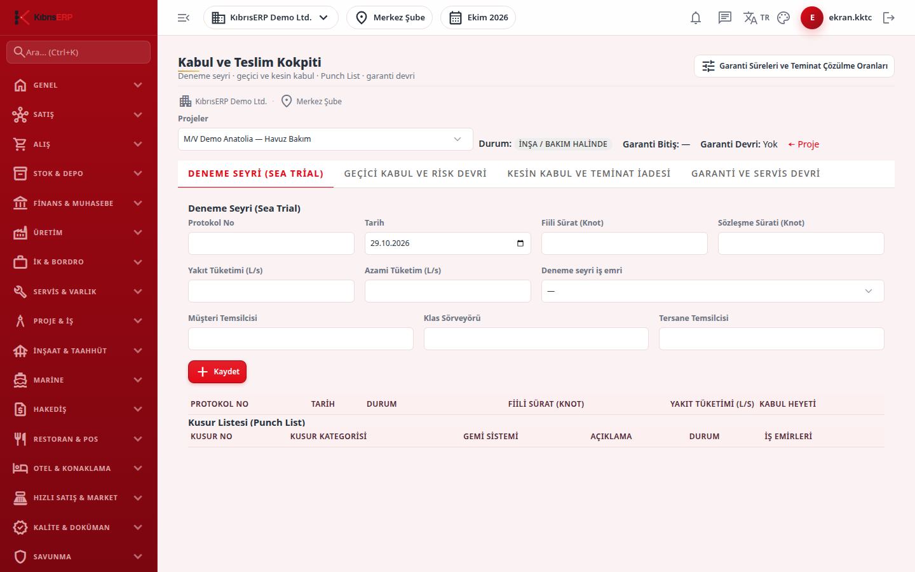Expand the Hakediş chevron

(138, 409)
